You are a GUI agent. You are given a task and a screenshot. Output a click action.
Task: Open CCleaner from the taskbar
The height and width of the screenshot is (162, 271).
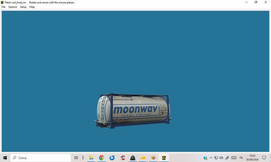pos(122,158)
